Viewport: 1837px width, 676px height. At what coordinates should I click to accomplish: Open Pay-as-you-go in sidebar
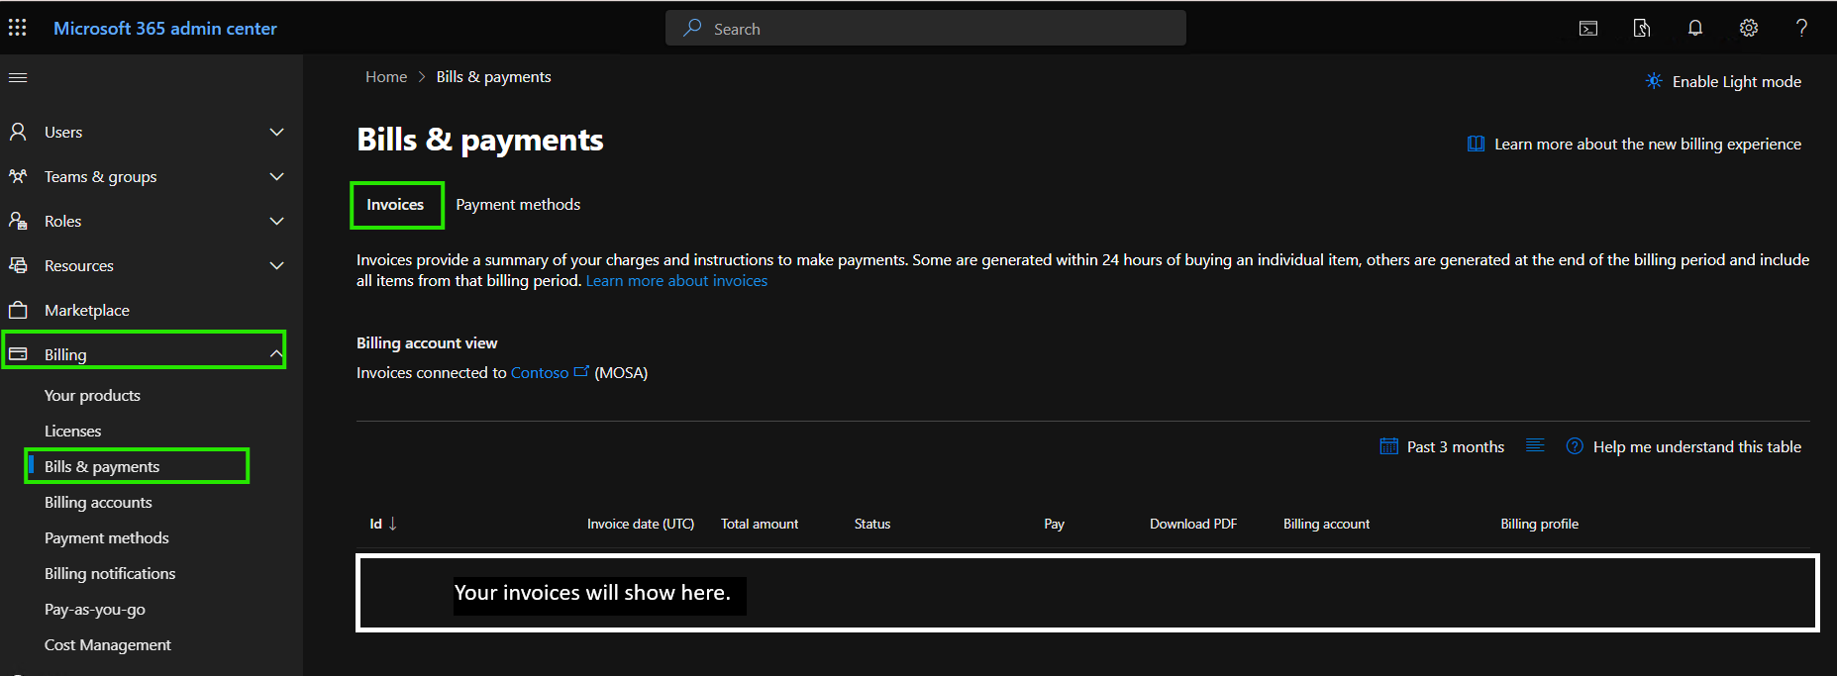coord(94,609)
